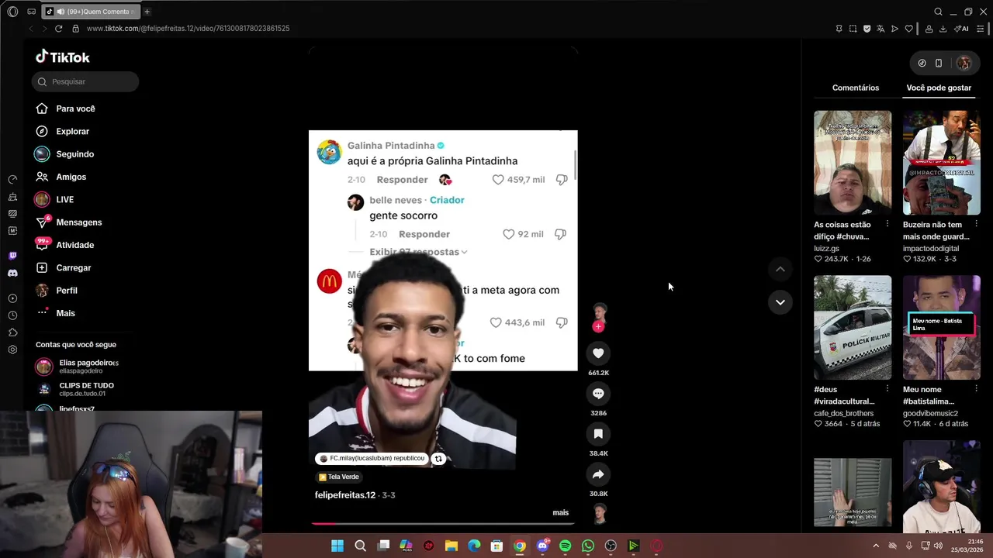Go to next video arrow
The height and width of the screenshot is (558, 993).
780,302
